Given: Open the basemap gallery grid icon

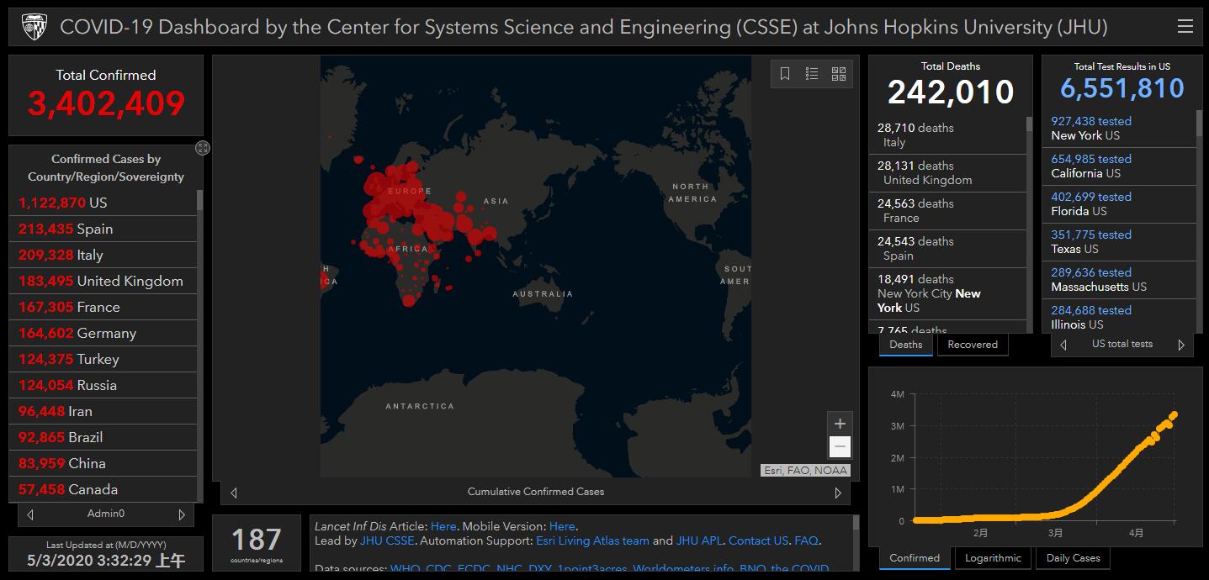Looking at the screenshot, I should [x=839, y=74].
